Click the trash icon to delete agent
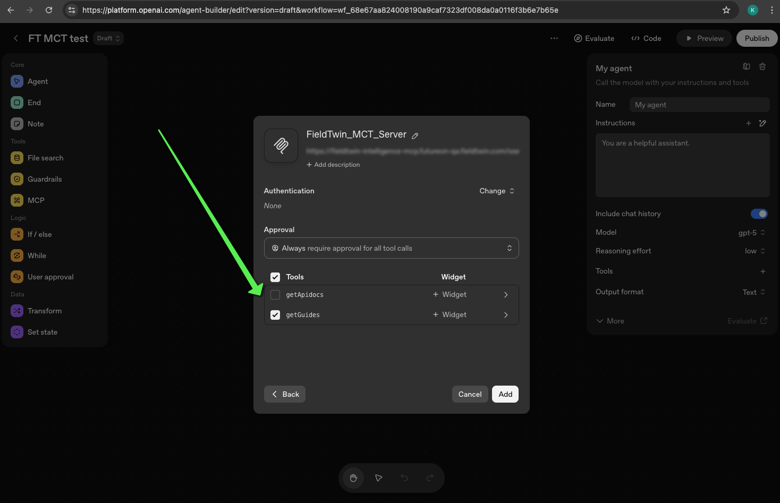 tap(762, 66)
